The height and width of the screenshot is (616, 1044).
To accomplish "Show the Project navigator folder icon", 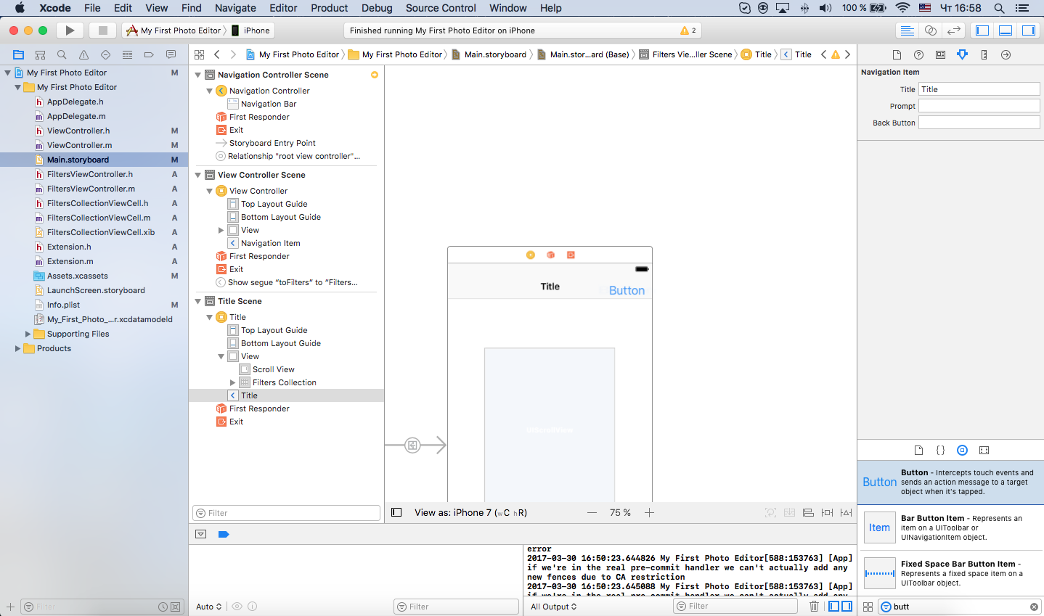I will 19,54.
